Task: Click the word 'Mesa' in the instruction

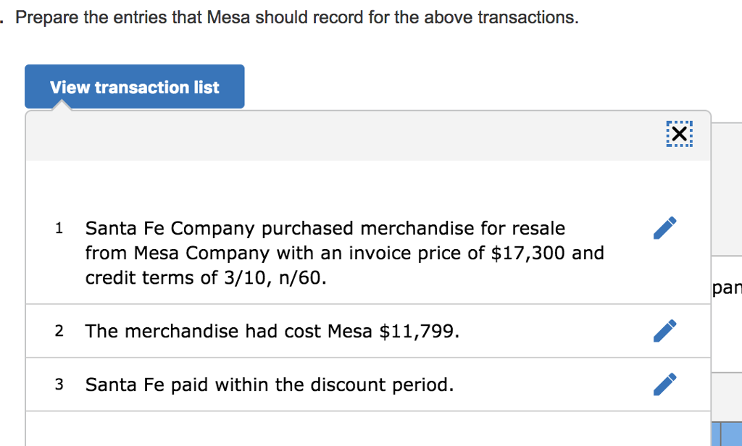Action: 229,17
